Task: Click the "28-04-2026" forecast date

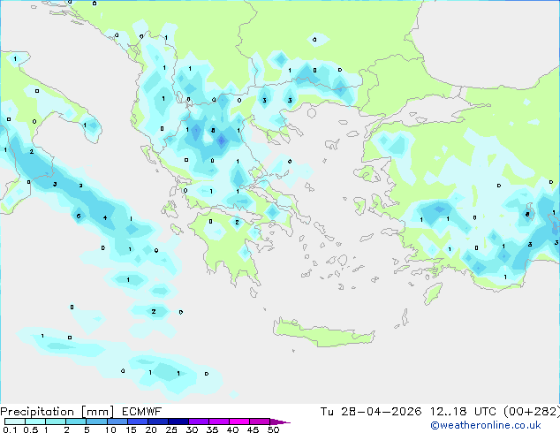Action: click(381, 412)
